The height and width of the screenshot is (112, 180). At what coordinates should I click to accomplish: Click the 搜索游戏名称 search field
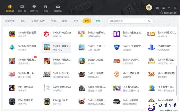tap(130, 21)
